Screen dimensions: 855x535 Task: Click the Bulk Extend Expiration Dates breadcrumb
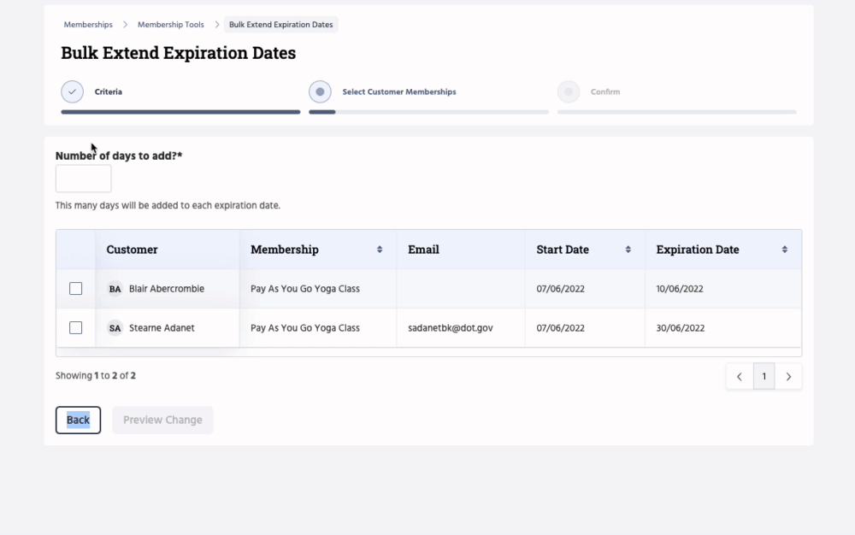coord(280,25)
